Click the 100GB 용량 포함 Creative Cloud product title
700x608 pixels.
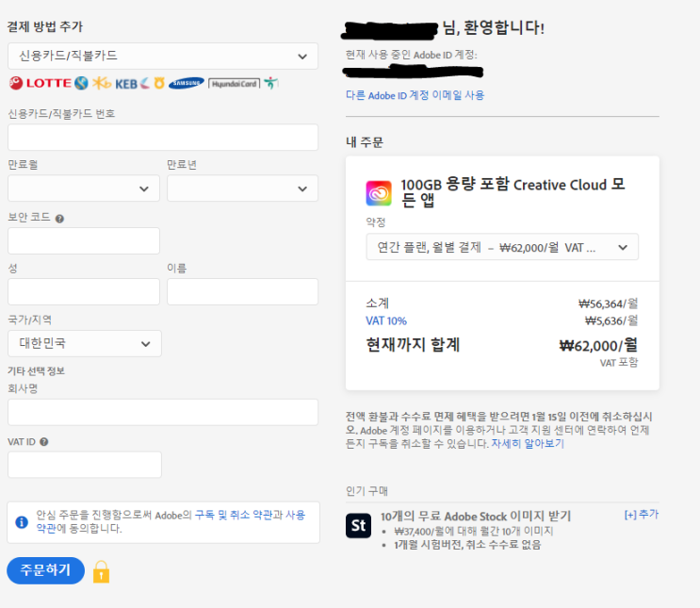513,192
